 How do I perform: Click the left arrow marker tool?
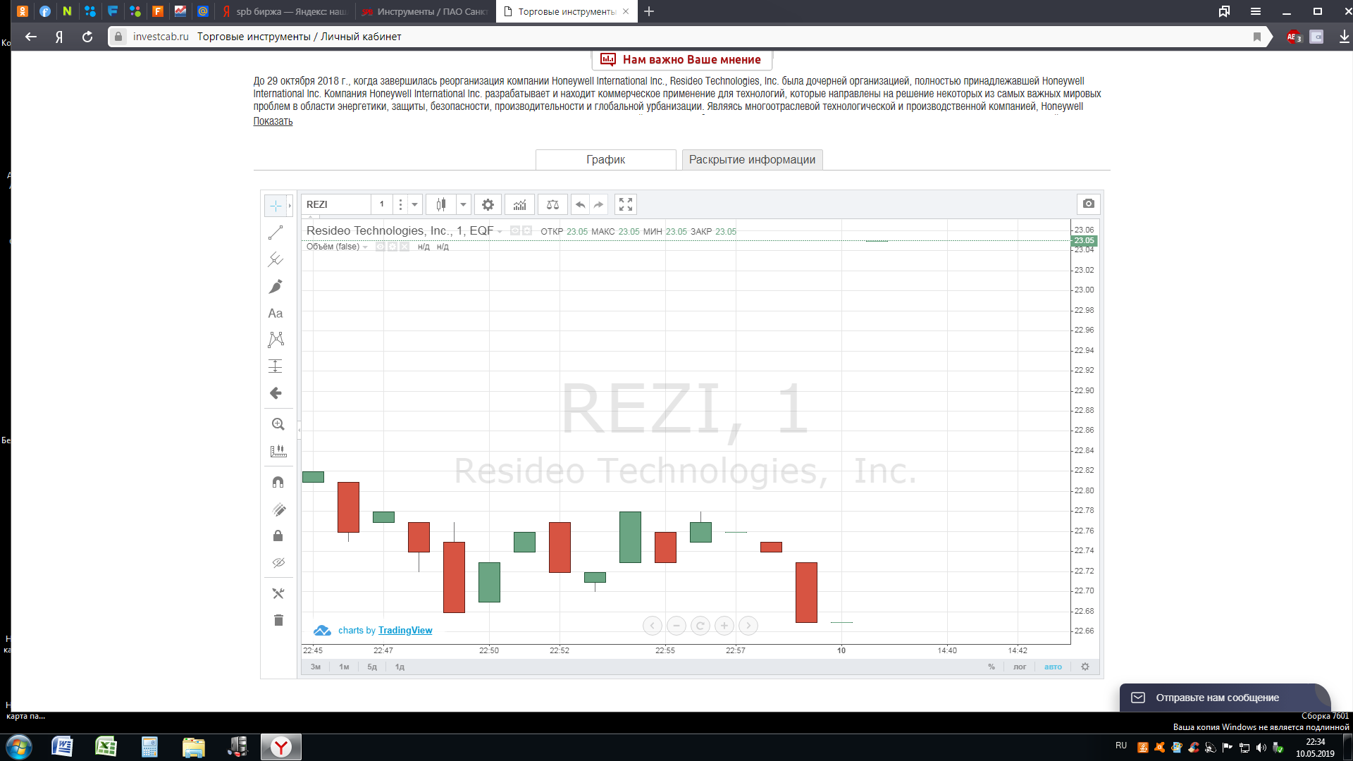pyautogui.click(x=276, y=393)
